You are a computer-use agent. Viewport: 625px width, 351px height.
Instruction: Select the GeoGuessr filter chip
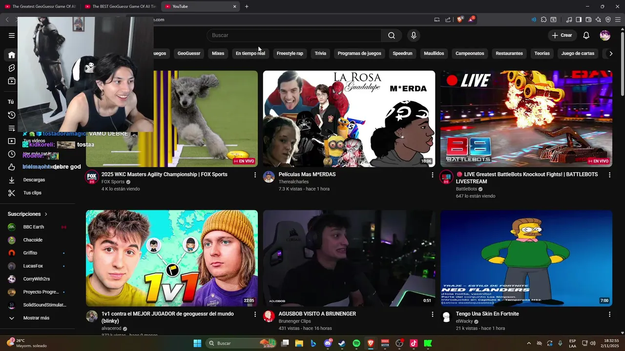[x=189, y=53]
